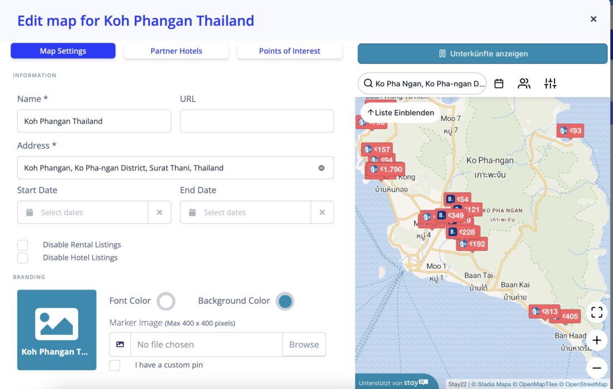
Task: Clear the Start Date selection
Action: point(159,213)
